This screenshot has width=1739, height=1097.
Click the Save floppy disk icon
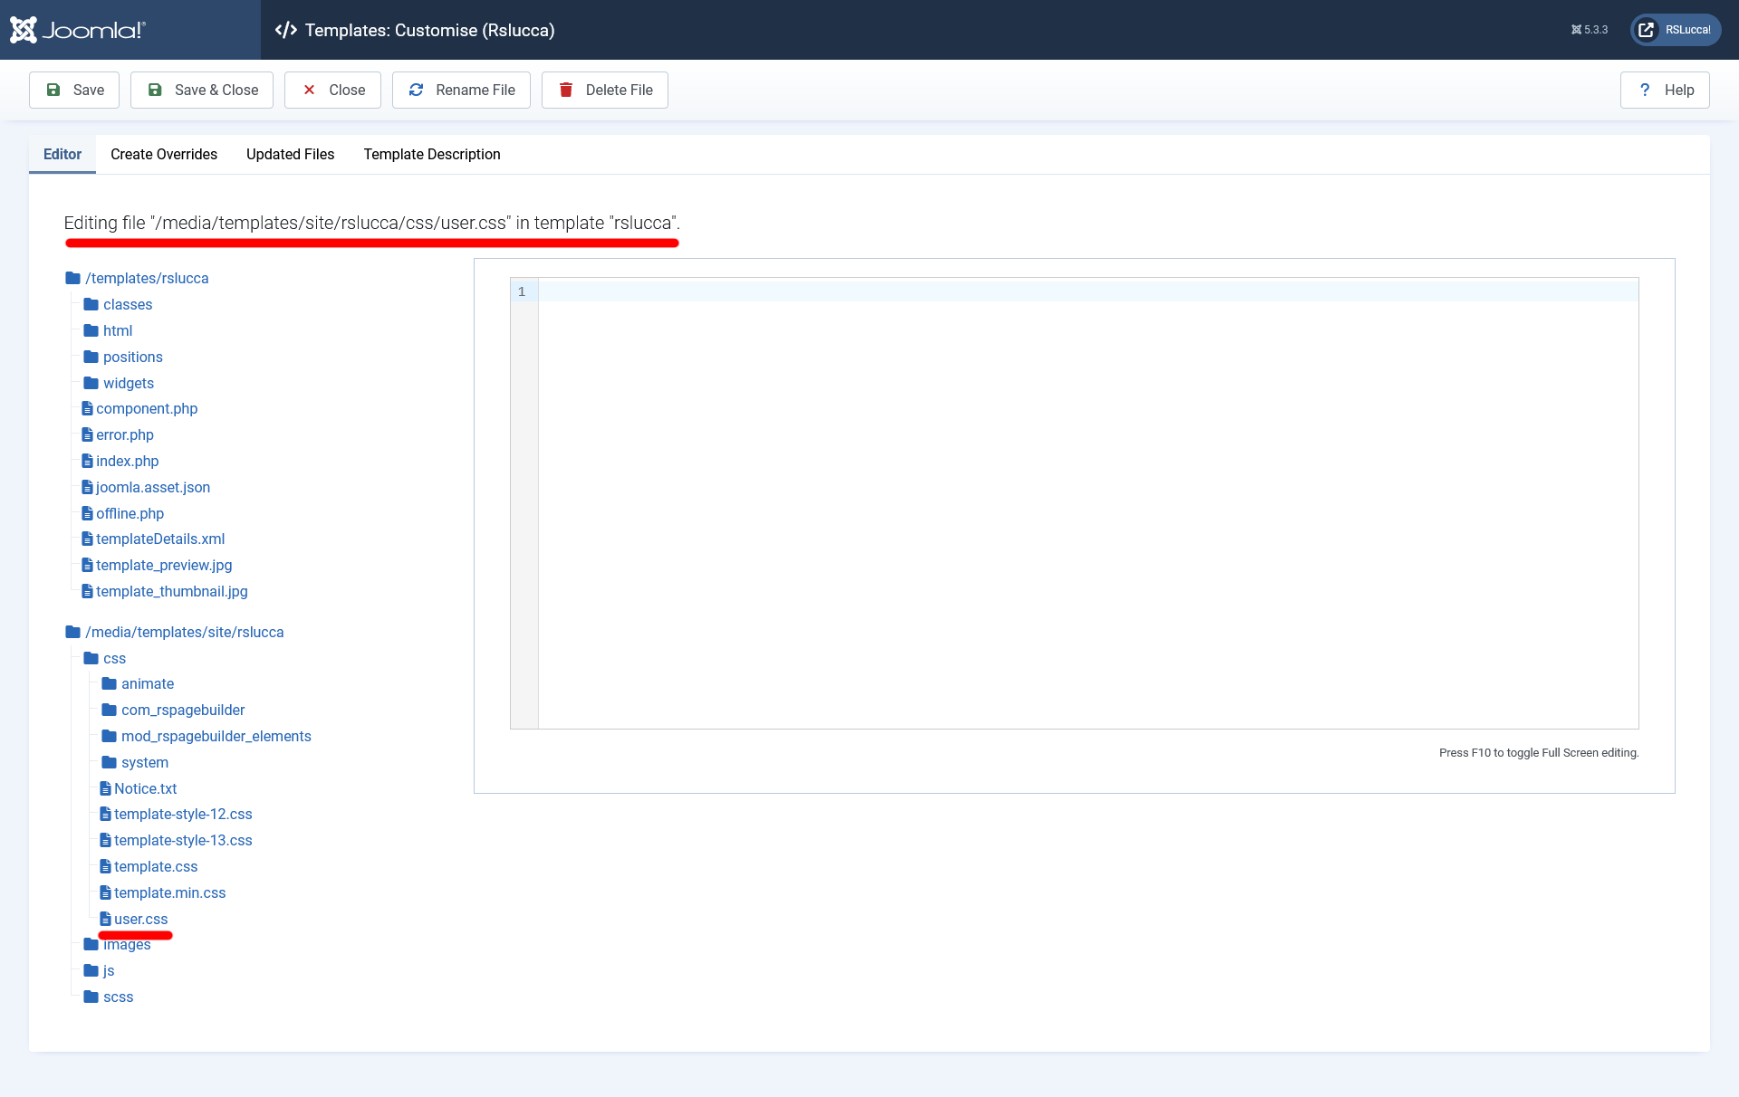point(53,90)
